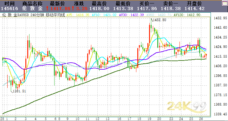Click the 开盘价 column header
The image size is (228, 121).
click(x=194, y=3)
